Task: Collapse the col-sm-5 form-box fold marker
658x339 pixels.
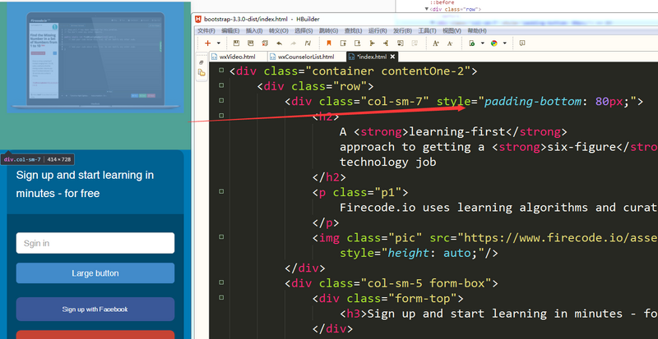Action: pos(221,282)
